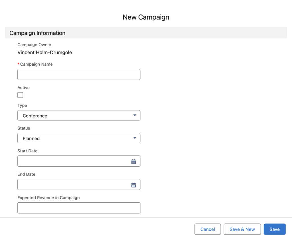The image size is (292, 240).
Task: Click the Campaign Information section header
Action: click(x=37, y=33)
